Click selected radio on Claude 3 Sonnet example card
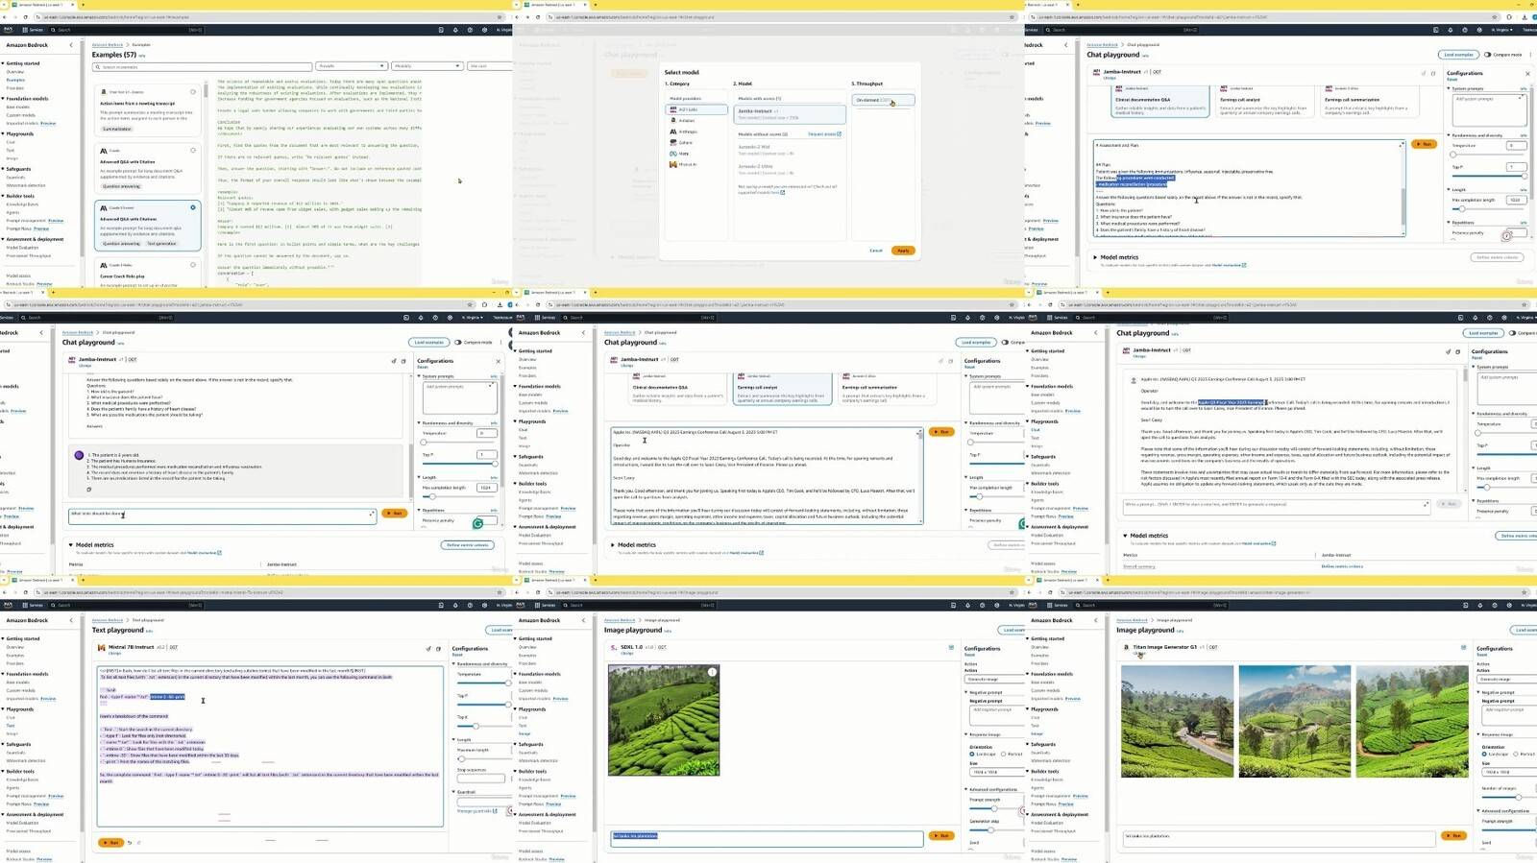 [193, 207]
